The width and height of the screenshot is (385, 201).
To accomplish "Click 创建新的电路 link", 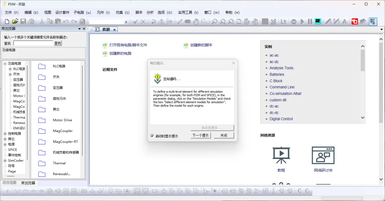I will (x=120, y=53).
